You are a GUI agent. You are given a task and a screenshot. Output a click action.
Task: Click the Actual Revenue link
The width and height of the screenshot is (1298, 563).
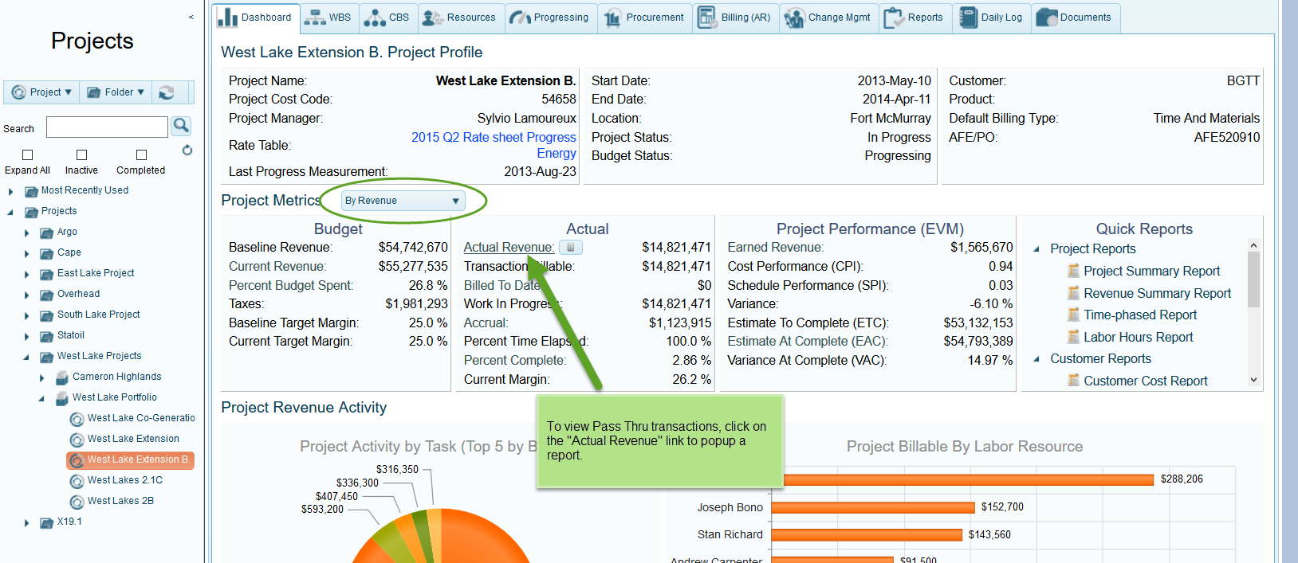509,248
